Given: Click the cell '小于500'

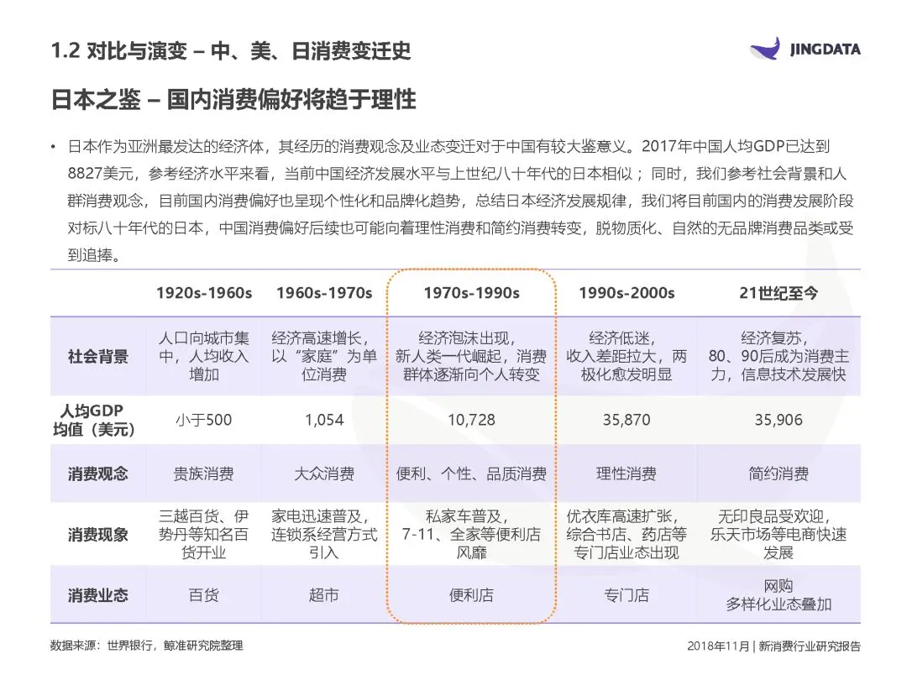Looking at the screenshot, I should coord(203,420).
